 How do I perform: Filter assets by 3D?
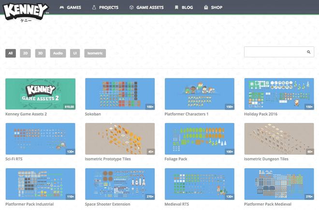[40, 53]
